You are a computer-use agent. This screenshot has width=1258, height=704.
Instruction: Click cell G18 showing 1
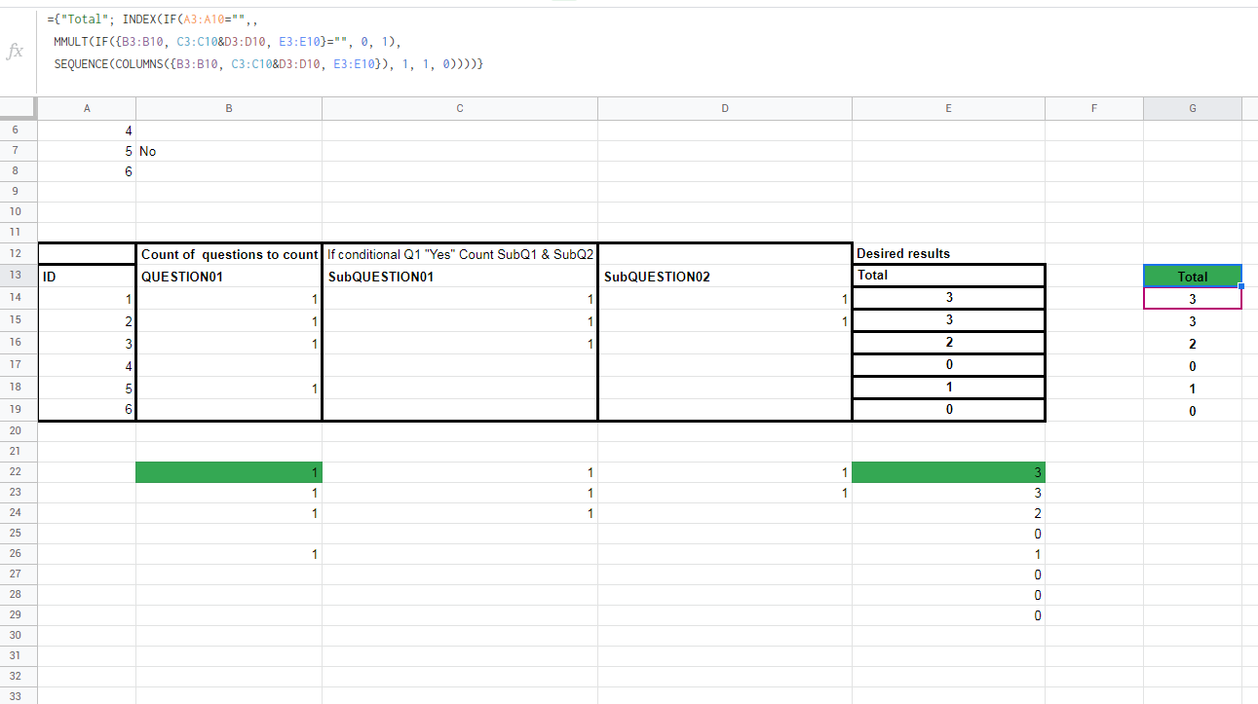[x=1193, y=389]
